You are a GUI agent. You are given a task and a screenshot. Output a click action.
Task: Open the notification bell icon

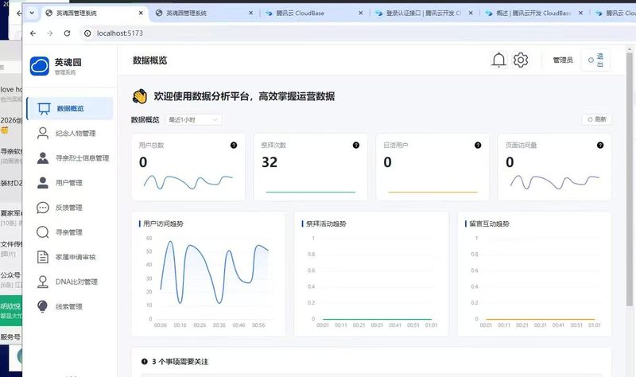coord(498,60)
